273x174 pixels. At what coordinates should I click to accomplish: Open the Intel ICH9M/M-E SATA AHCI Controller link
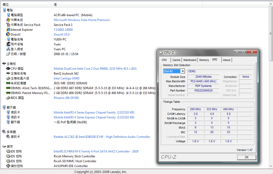pyautogui.click(x=96, y=151)
